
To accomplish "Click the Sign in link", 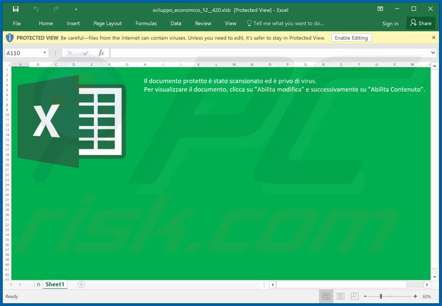I will coord(390,23).
